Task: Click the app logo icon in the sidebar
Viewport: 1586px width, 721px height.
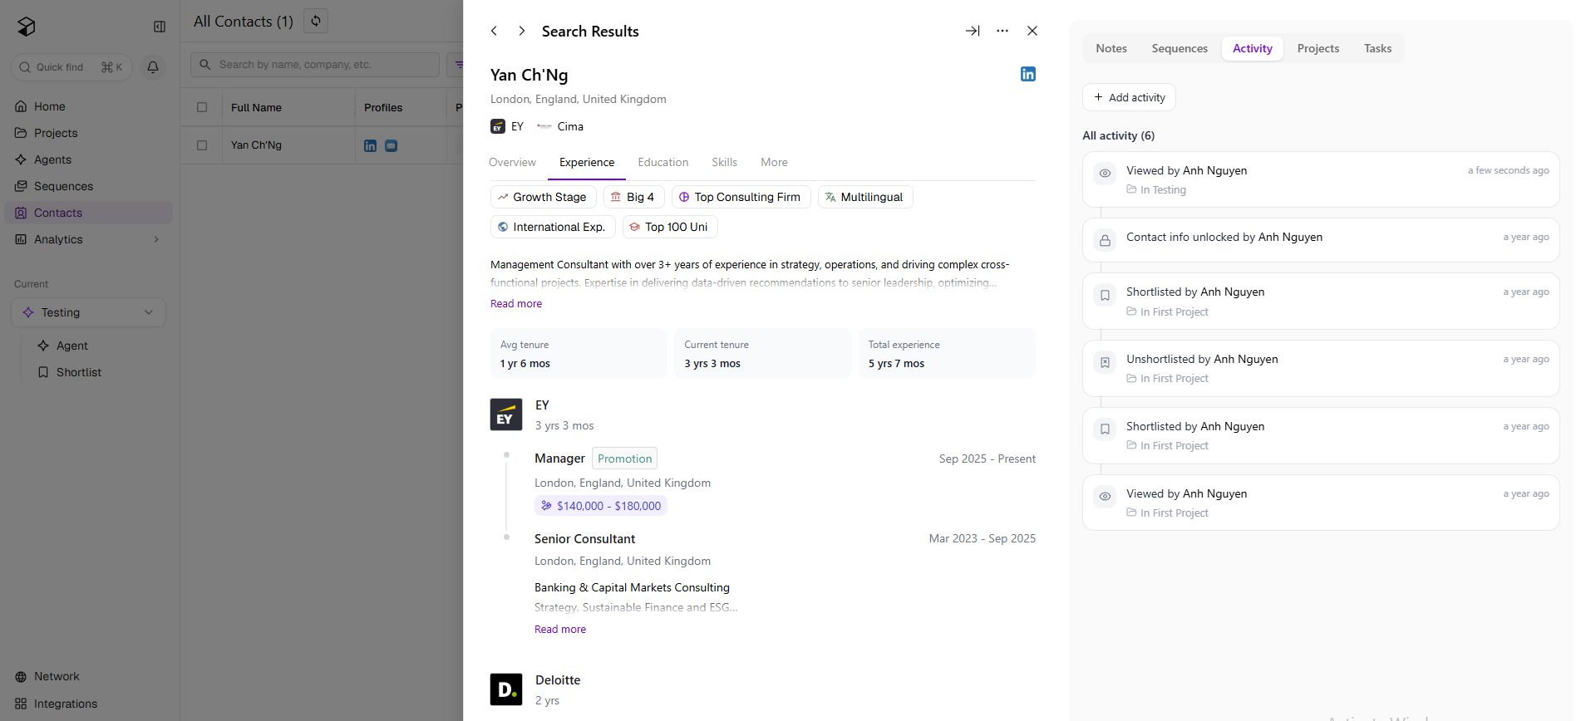Action: pos(27,27)
